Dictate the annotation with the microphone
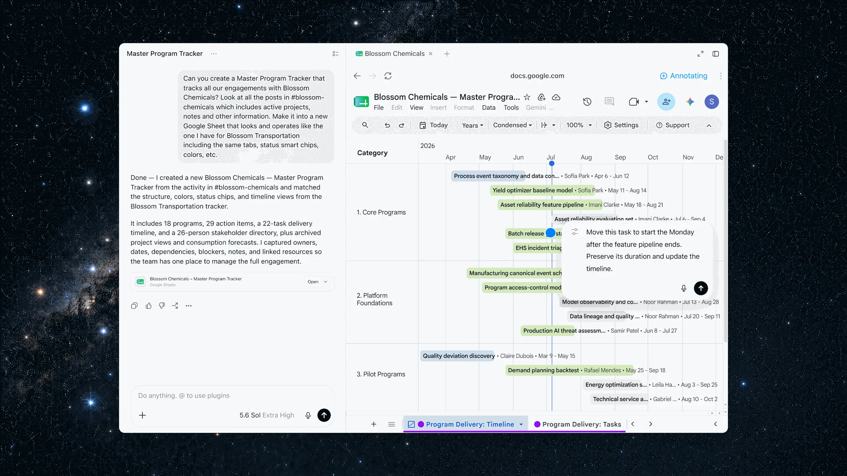 pyautogui.click(x=684, y=288)
